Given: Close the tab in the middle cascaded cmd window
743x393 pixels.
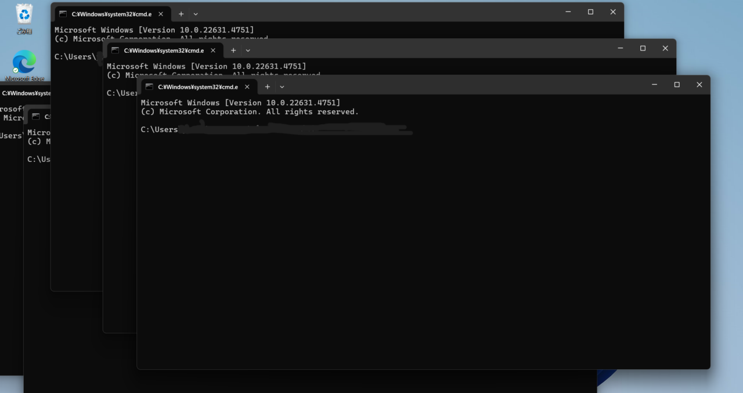Looking at the screenshot, I should click(213, 51).
